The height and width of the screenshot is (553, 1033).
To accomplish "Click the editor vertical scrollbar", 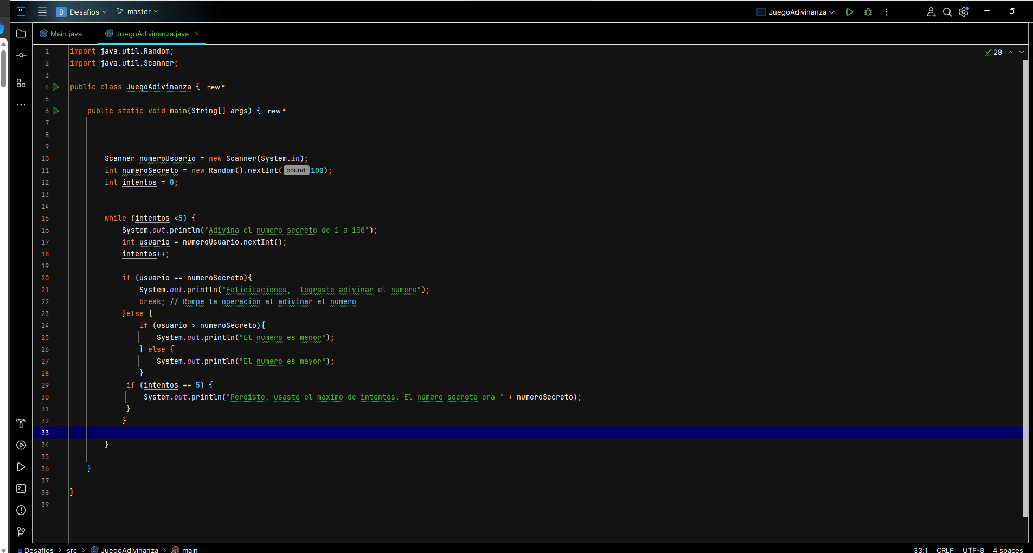I will (1025, 287).
